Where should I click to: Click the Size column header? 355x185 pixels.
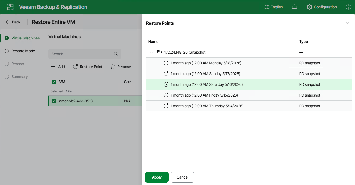[128, 82]
